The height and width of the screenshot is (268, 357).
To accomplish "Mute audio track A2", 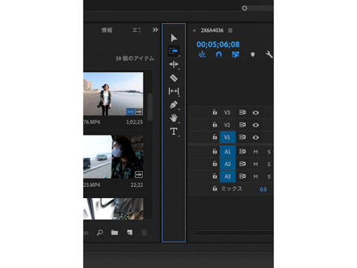I will 256,165.
